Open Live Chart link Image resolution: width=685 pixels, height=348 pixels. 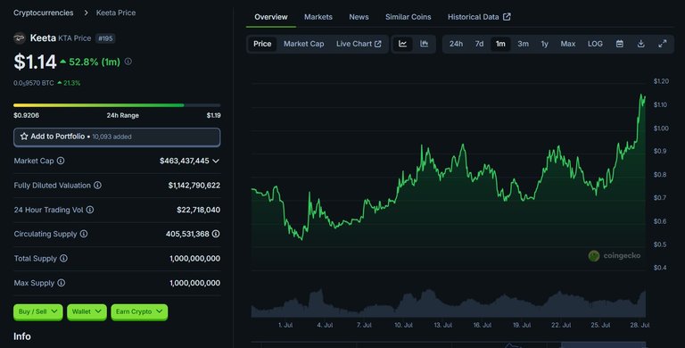[359, 44]
